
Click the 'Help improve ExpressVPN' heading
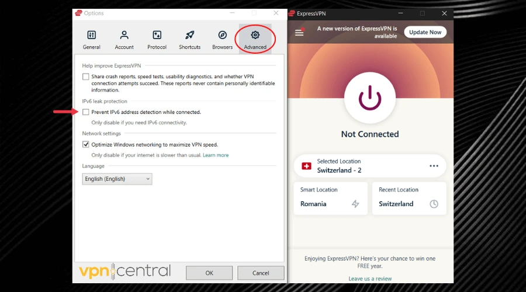coord(112,66)
